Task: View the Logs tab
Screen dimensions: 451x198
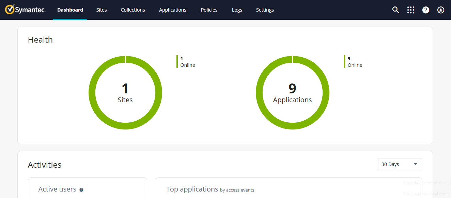Action: (237, 10)
